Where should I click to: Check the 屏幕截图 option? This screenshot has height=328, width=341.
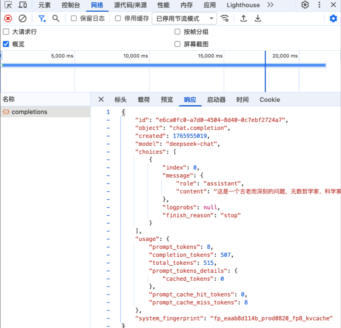tap(177, 44)
